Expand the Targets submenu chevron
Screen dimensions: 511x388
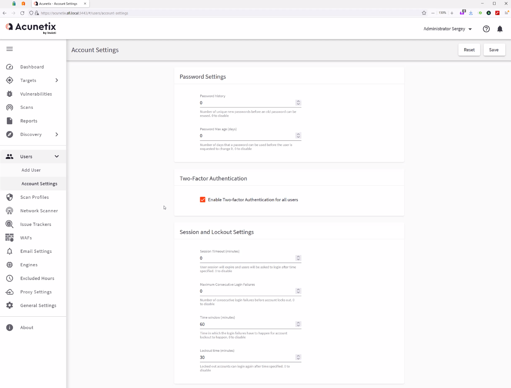(x=57, y=80)
